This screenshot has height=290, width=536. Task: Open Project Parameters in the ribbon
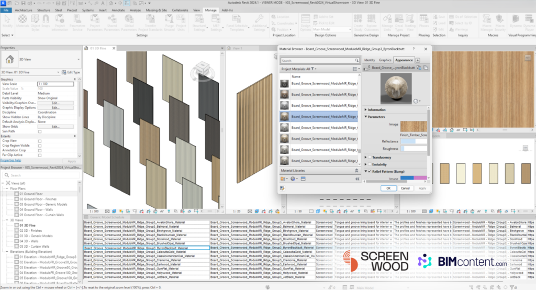95,23
